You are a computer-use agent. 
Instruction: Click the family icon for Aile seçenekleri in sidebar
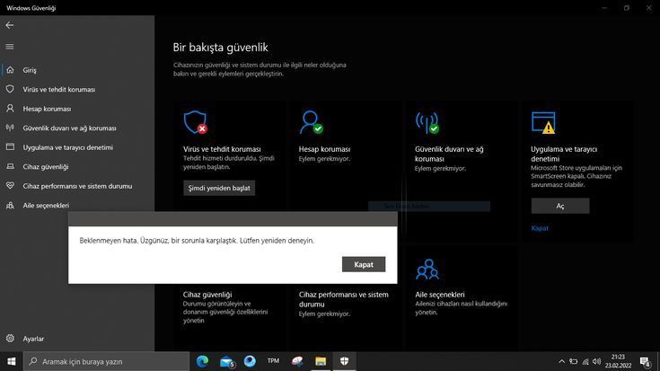coord(10,205)
